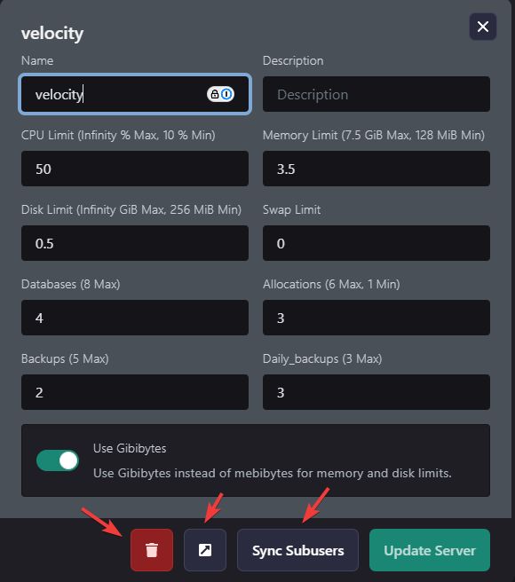515x582 pixels.
Task: Click the Gibibytes description text line
Action: tap(273, 473)
